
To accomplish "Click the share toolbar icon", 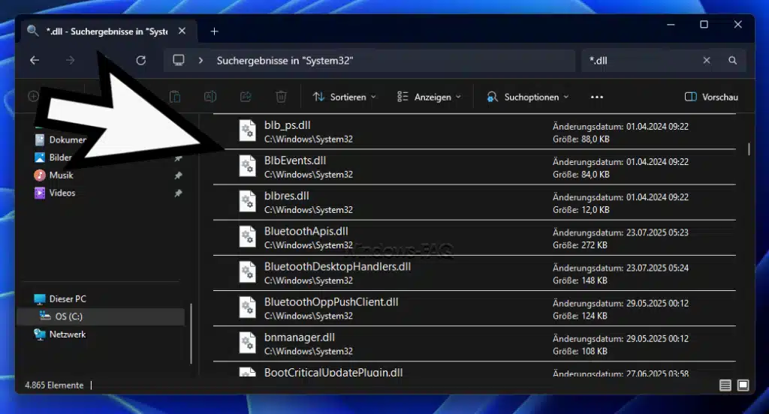I will pos(246,97).
